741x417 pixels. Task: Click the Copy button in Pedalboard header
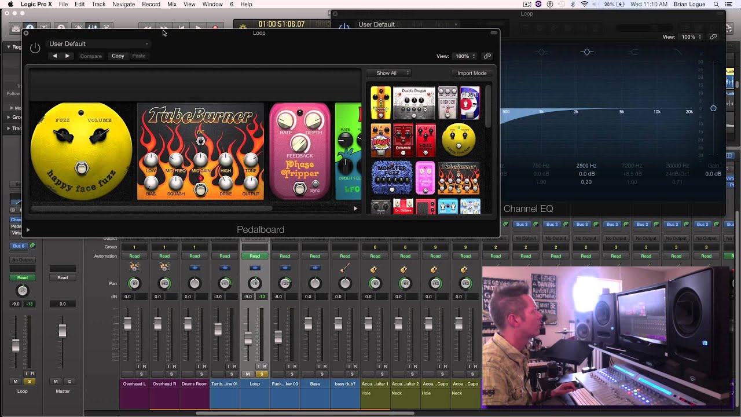pos(118,56)
